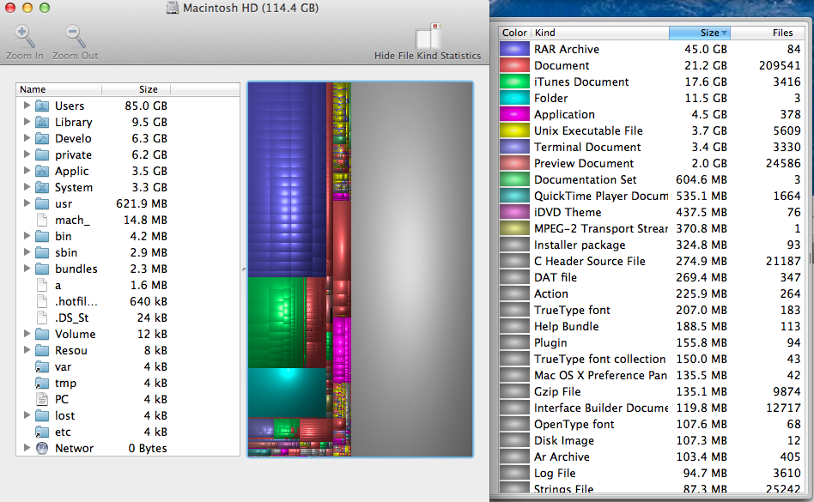Screen dimensions: 814x502
Task: Select the Users folder icon
Action: coord(42,106)
